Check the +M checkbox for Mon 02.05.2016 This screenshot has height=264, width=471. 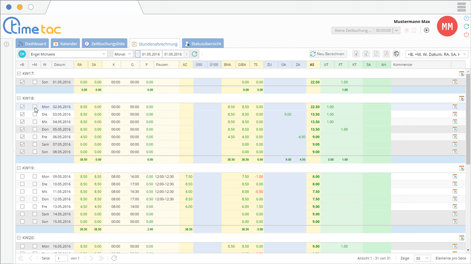coord(35,107)
